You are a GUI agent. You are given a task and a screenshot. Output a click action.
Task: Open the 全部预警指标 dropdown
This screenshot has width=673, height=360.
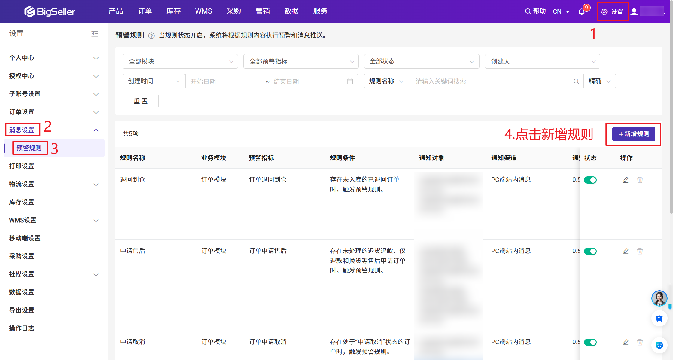pyautogui.click(x=301, y=62)
